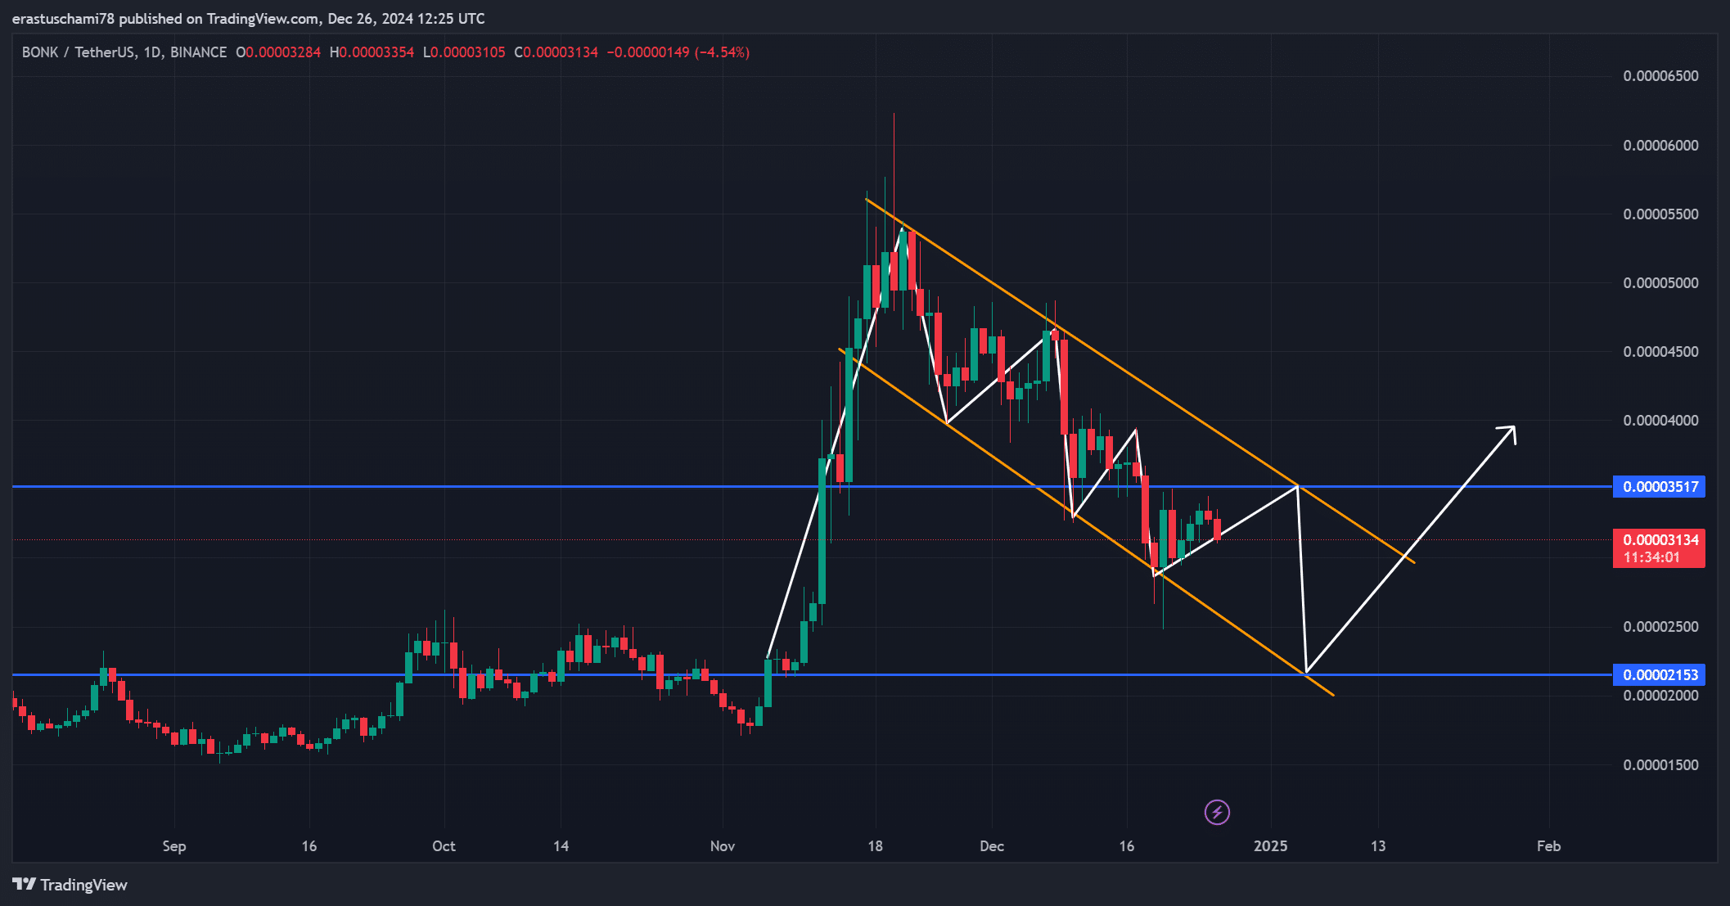
Task: Click the change value −0.00000149 (−4.54%)
Action: click(x=678, y=52)
